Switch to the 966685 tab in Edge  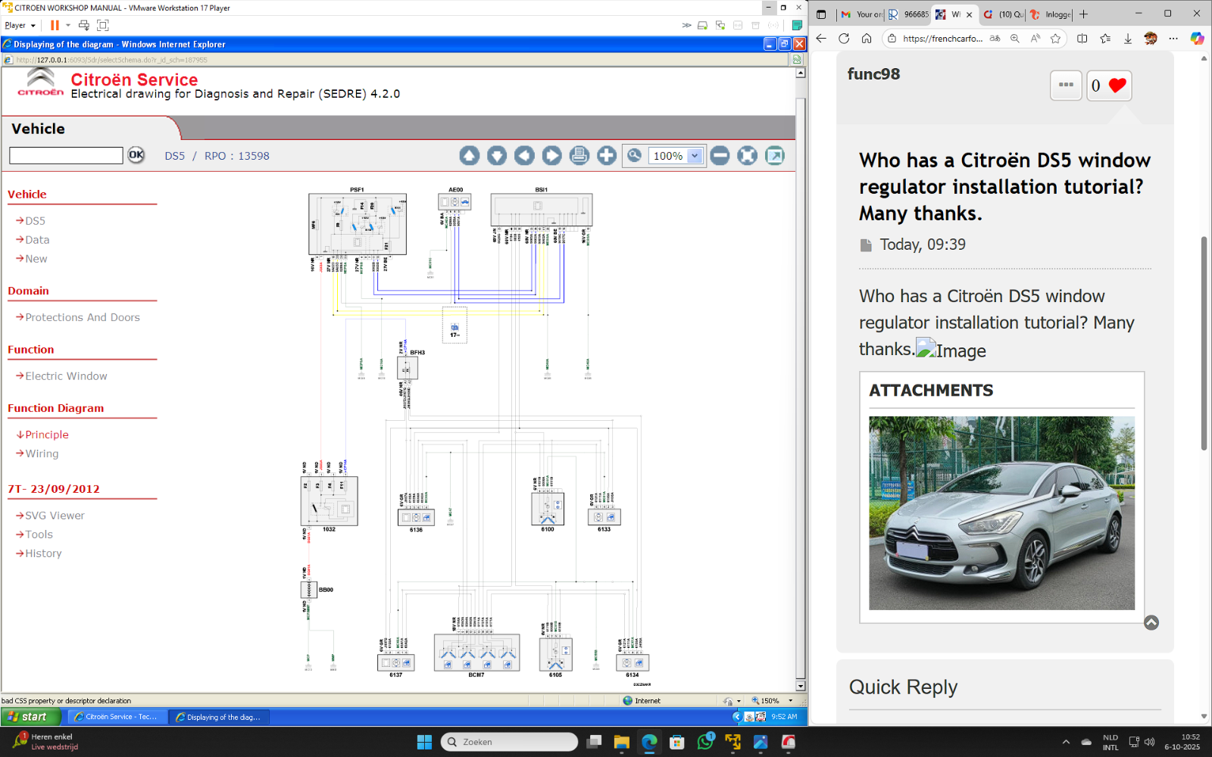907,14
